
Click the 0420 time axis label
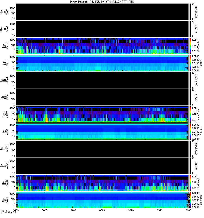(44, 210)
